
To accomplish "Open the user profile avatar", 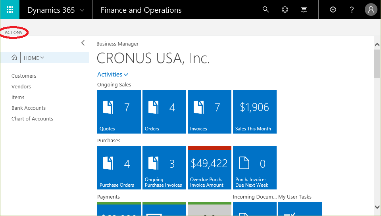I will [371, 10].
